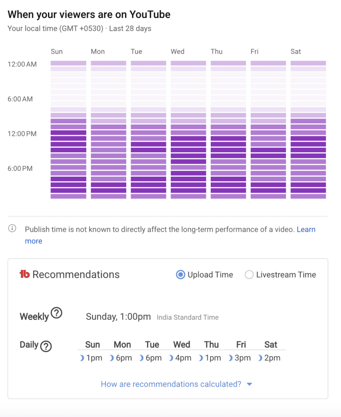
Task: Click the Learn more link
Action: click(306, 229)
